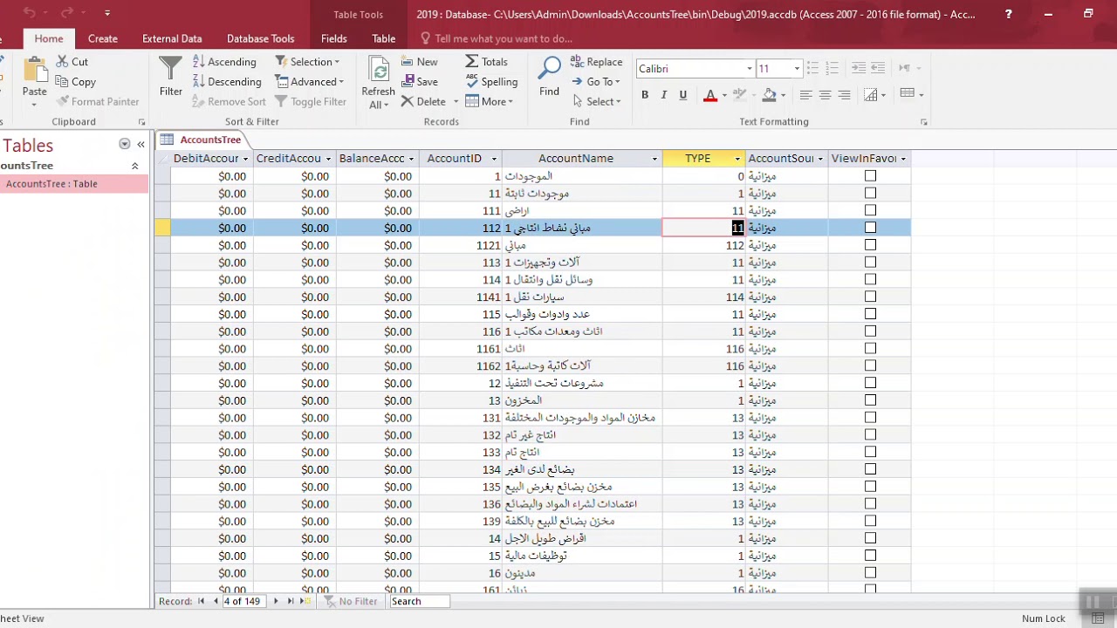Click Toggle Filter button
Screen dimensions: 1117x628
point(311,102)
